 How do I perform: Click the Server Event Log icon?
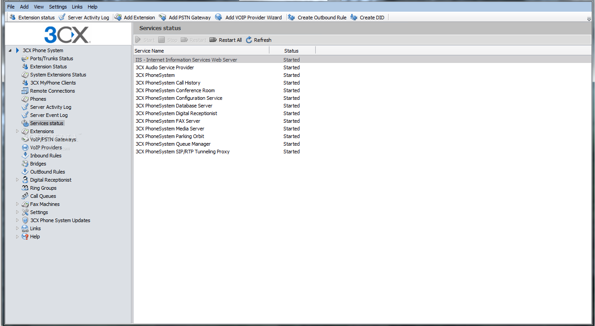point(25,115)
